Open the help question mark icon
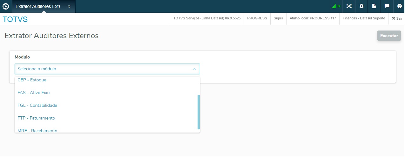Image resolution: width=405 pixels, height=158 pixels. point(399,6)
